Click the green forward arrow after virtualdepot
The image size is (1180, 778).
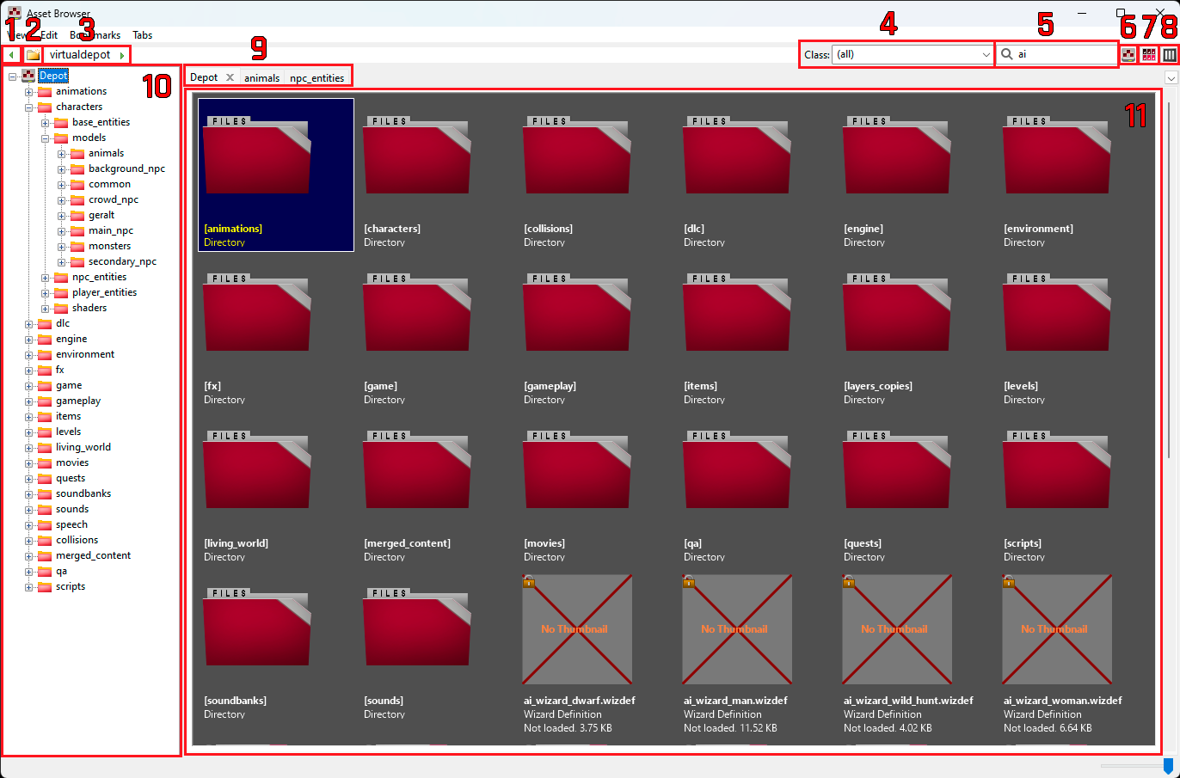(x=122, y=54)
